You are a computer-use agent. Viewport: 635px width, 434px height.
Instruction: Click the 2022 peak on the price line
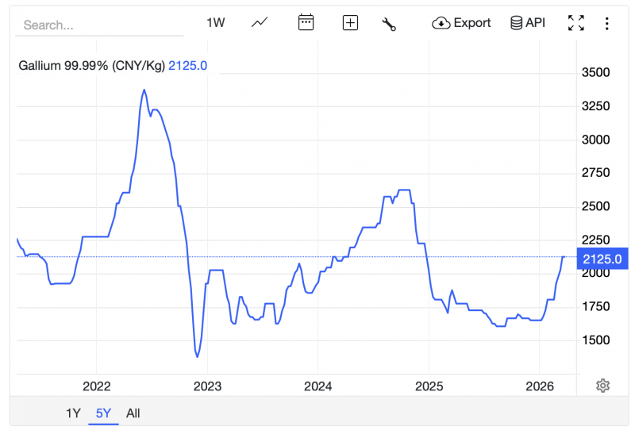pos(144,90)
